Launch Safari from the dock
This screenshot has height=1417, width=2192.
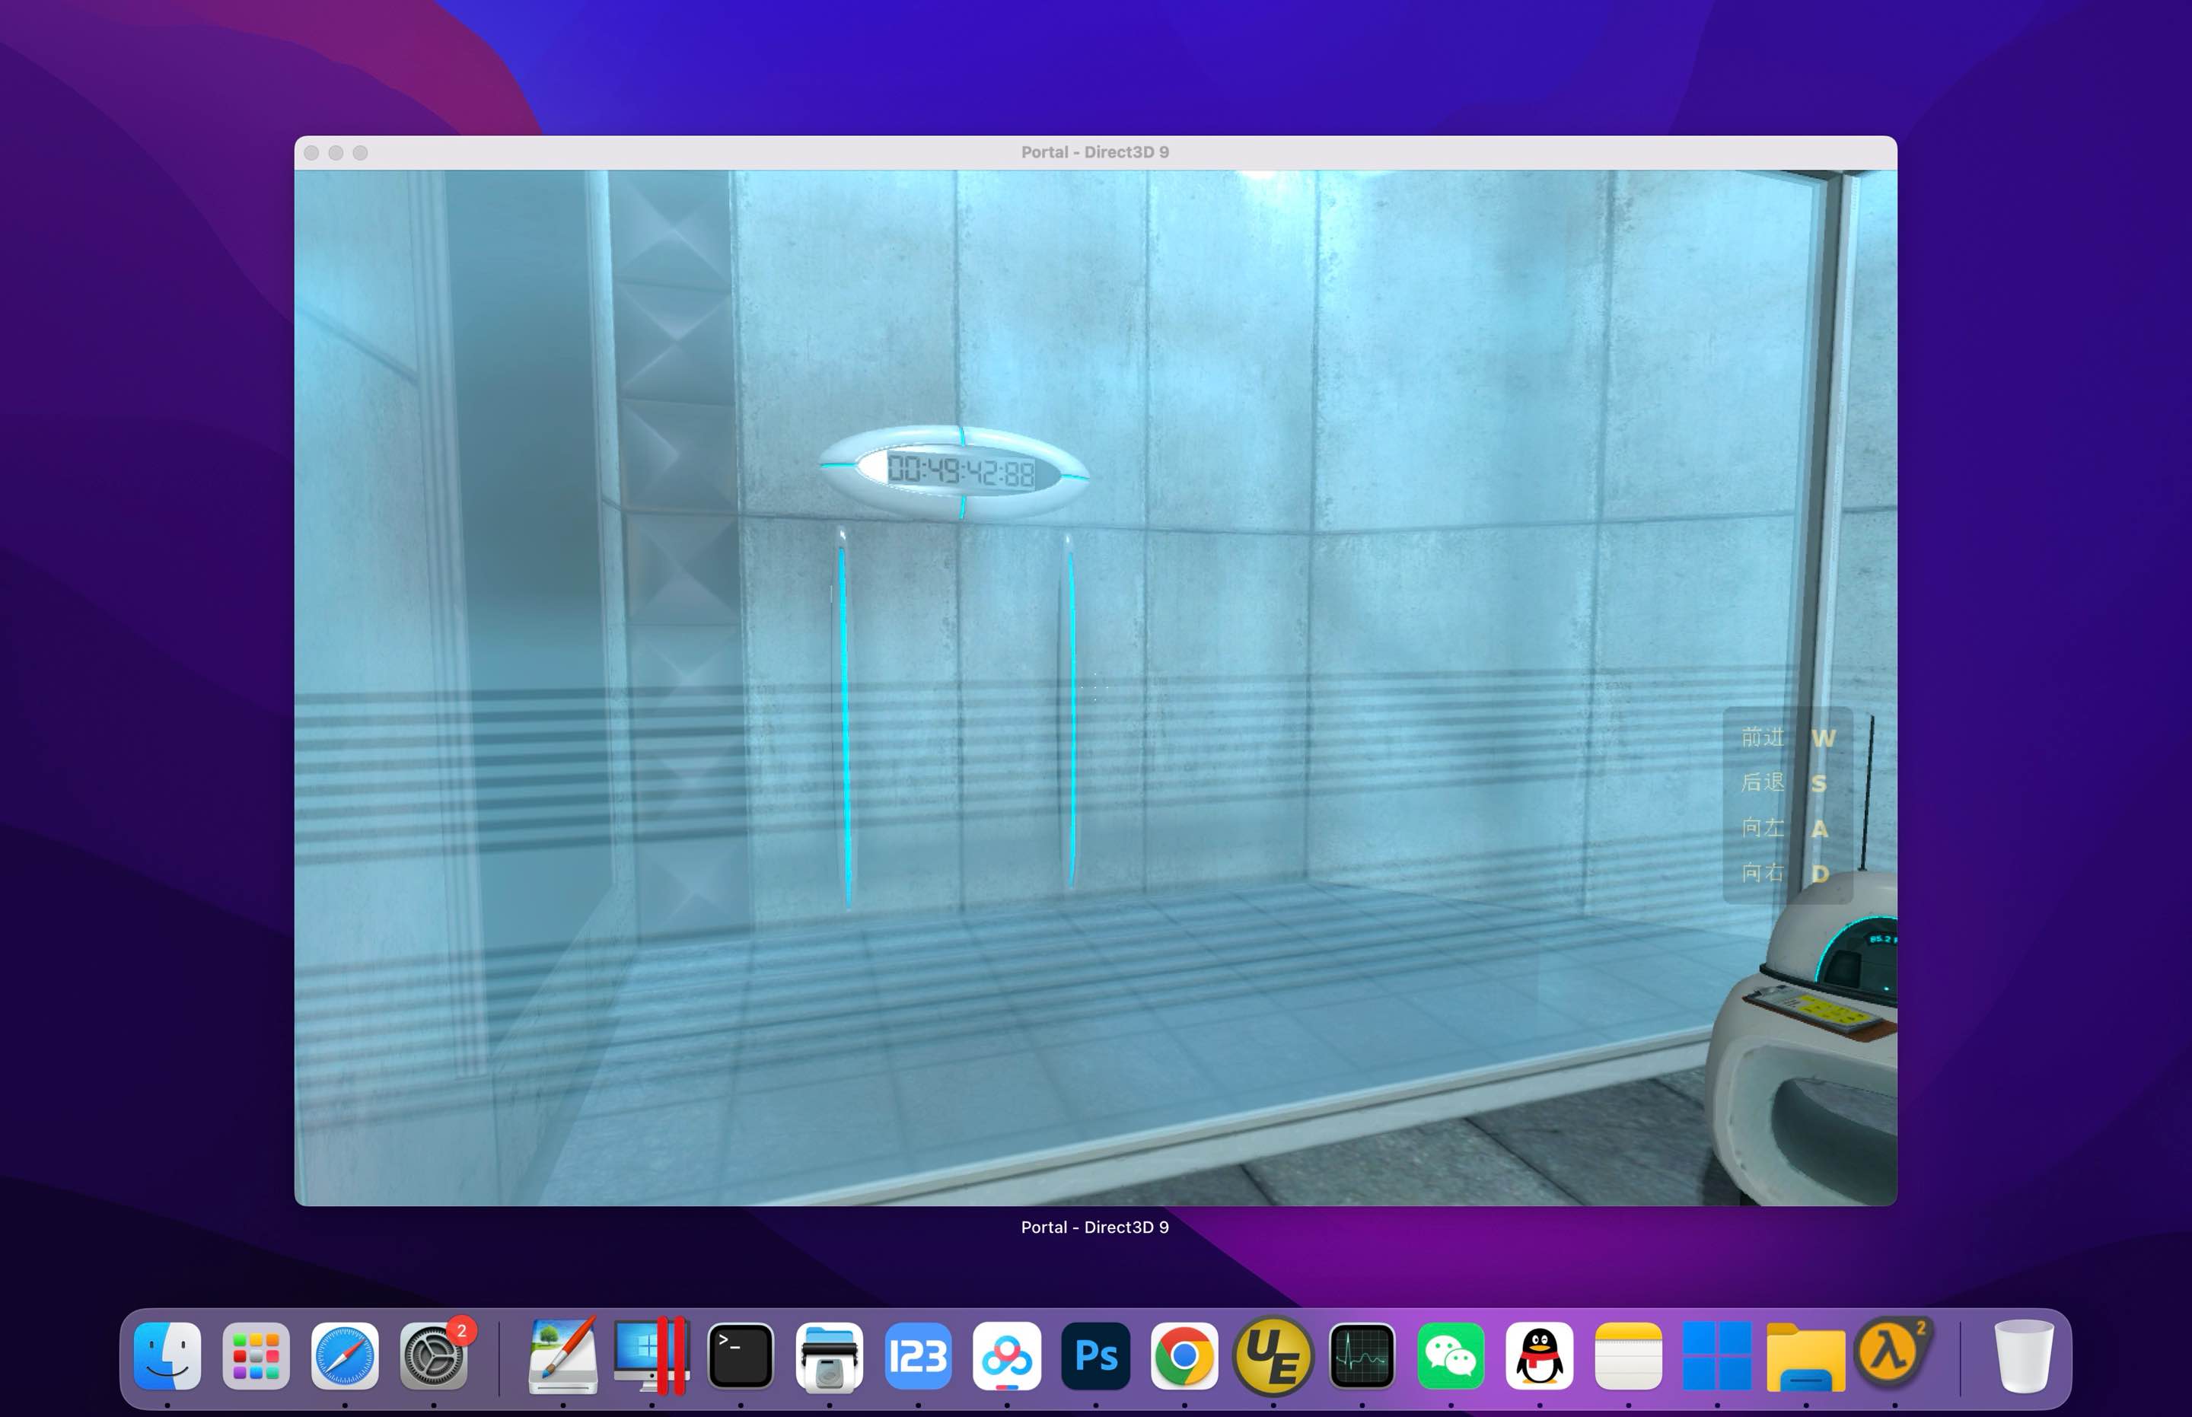(345, 1355)
